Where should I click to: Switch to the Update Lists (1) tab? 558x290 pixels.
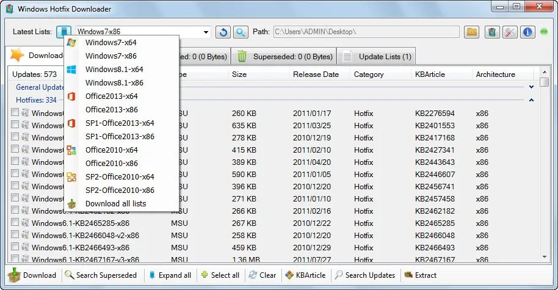point(377,56)
